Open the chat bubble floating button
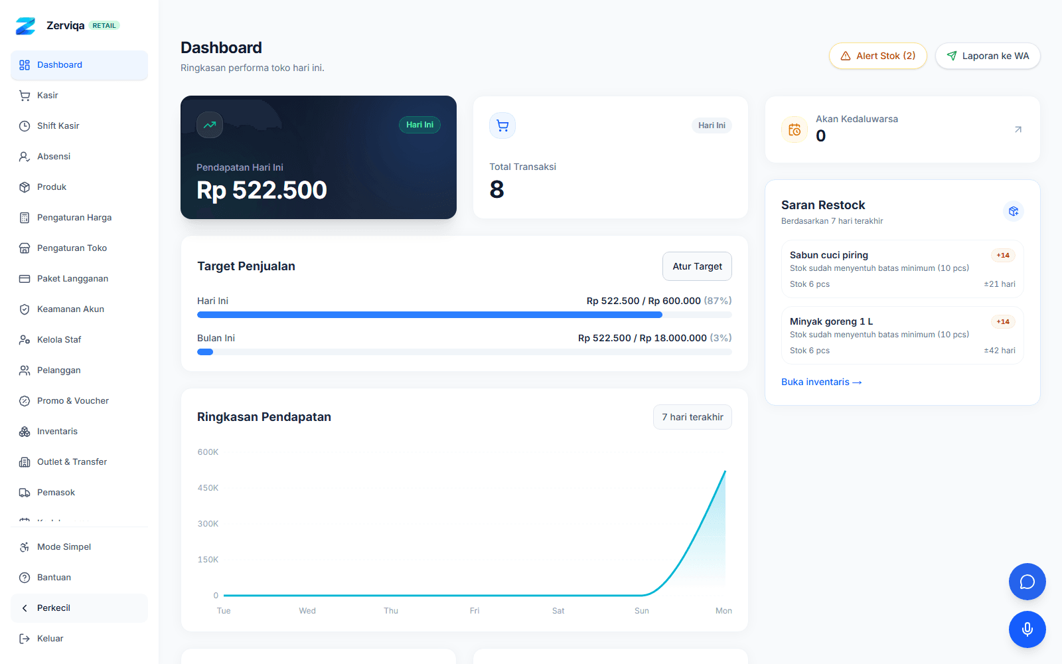 pos(1027,582)
